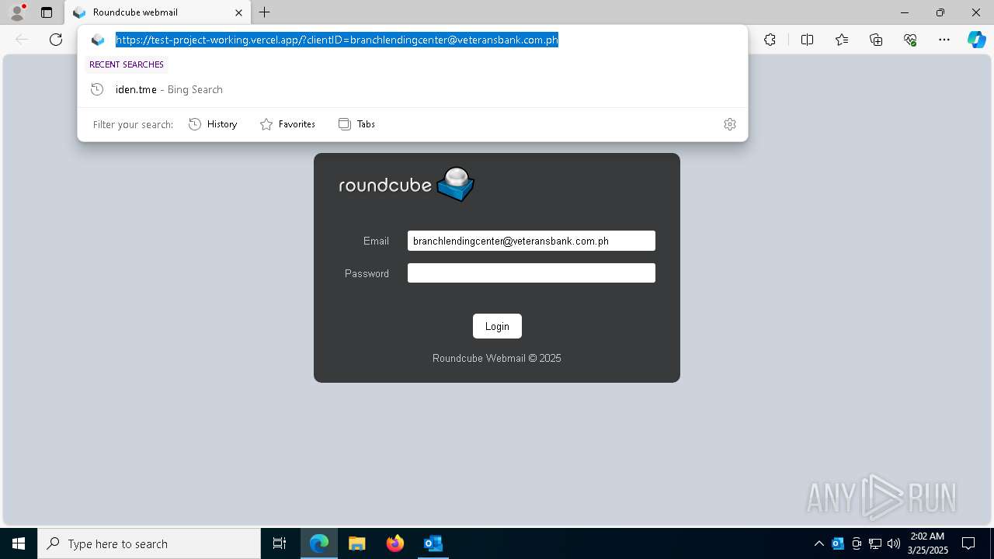Image resolution: width=994 pixels, height=559 pixels.
Task: Click Outlook tray icon
Action: coord(838,543)
